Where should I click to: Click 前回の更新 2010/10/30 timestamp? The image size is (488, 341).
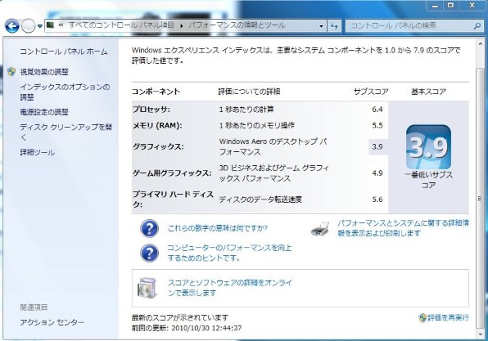187,328
